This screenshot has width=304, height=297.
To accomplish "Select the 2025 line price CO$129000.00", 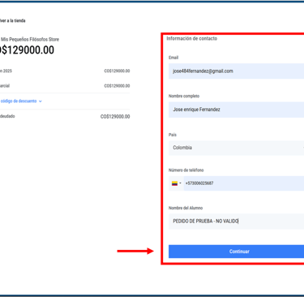I will [117, 71].
